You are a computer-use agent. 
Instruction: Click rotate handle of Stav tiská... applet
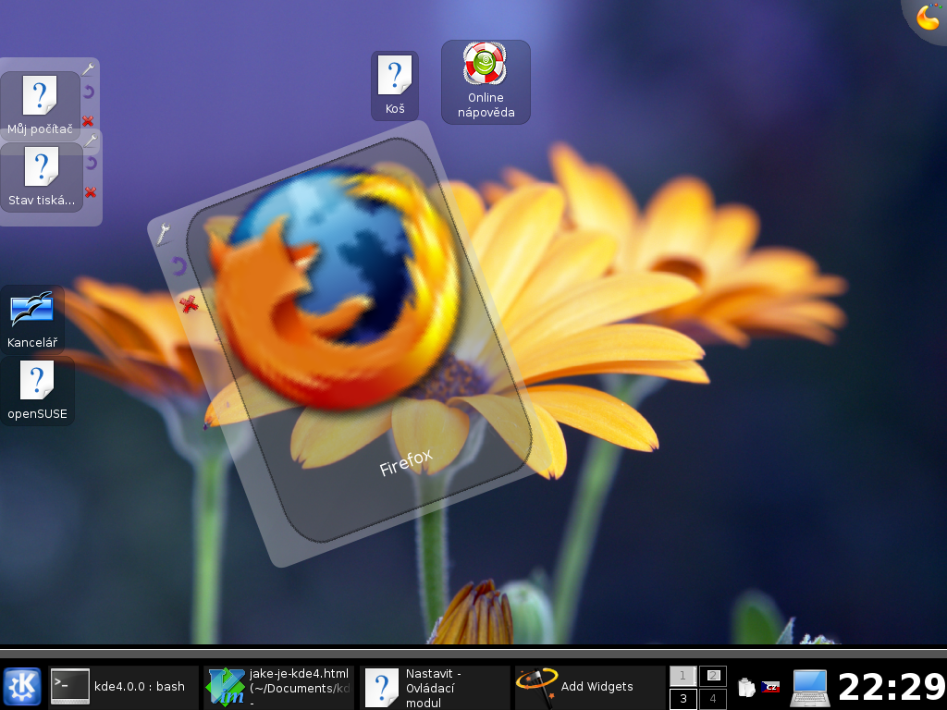[x=92, y=163]
